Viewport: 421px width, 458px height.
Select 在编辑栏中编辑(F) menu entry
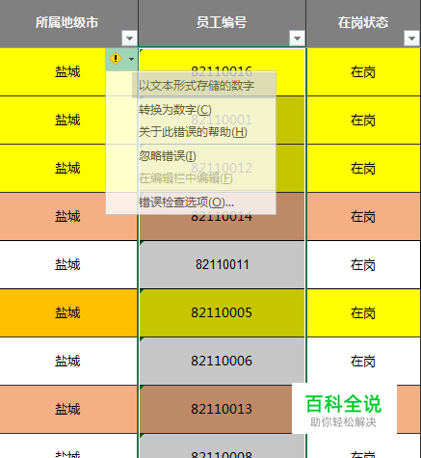(x=185, y=178)
